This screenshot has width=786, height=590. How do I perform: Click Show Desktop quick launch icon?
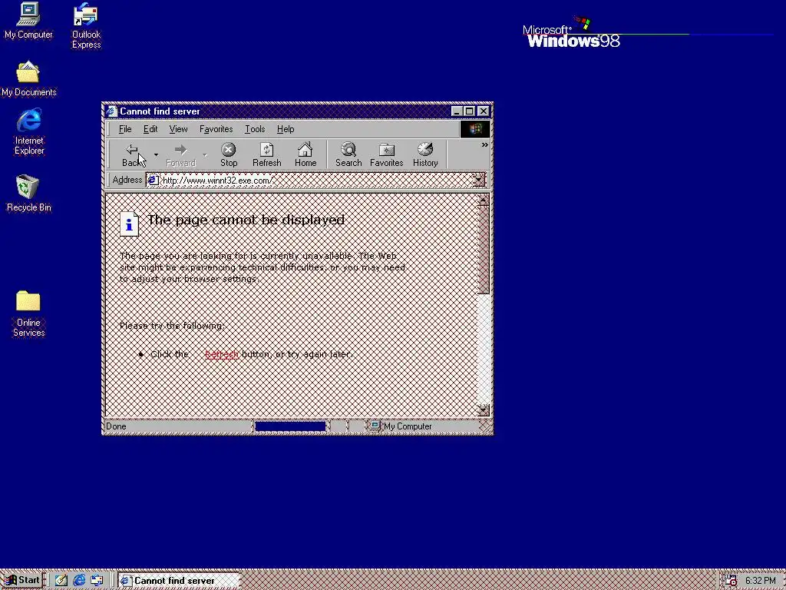coord(61,581)
